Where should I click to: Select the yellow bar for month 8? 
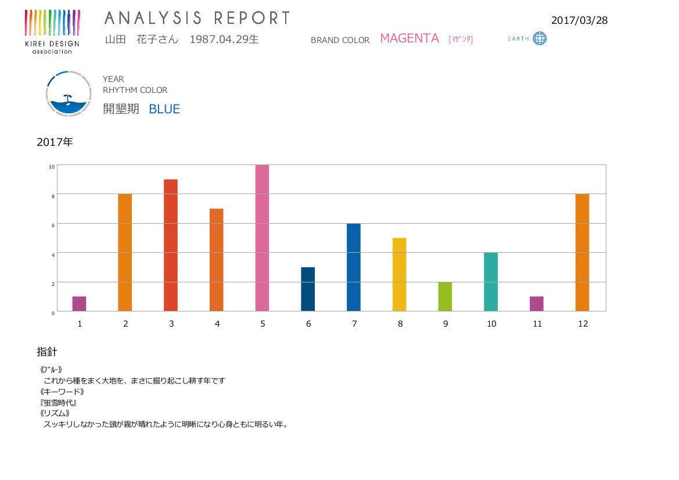[x=399, y=274]
